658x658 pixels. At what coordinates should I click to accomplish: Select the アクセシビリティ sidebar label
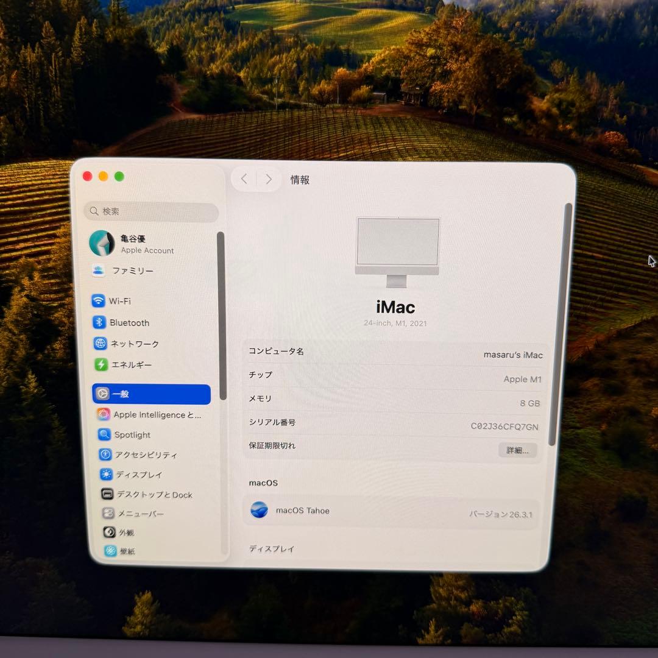click(146, 455)
